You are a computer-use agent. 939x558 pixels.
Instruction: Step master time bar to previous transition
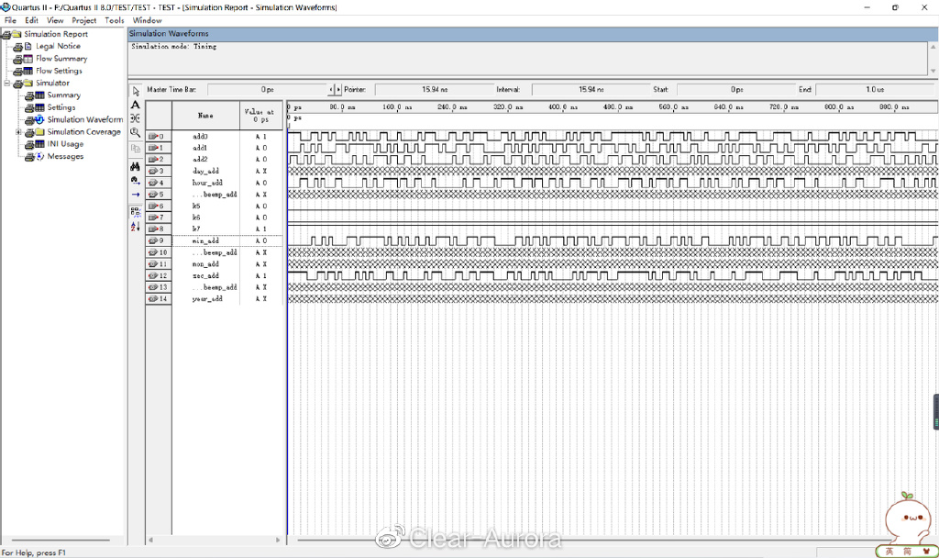point(331,89)
